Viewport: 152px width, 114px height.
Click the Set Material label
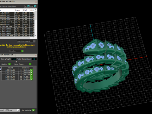(x=27, y=110)
